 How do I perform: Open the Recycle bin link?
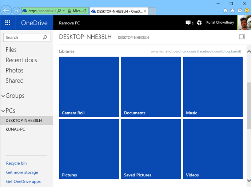click(x=16, y=163)
